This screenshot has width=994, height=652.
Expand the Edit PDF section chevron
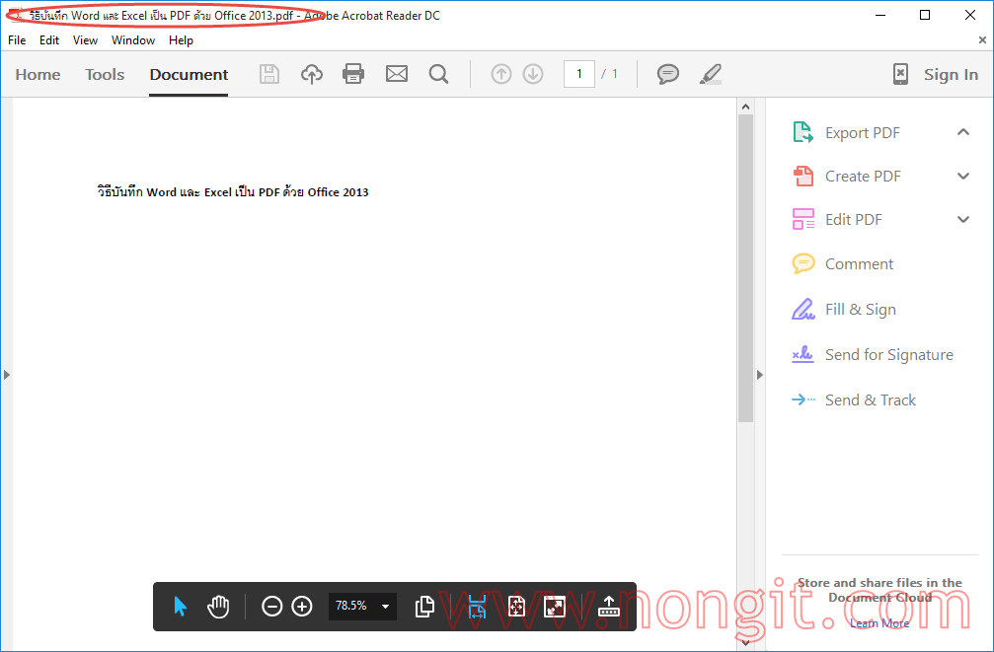tap(963, 219)
